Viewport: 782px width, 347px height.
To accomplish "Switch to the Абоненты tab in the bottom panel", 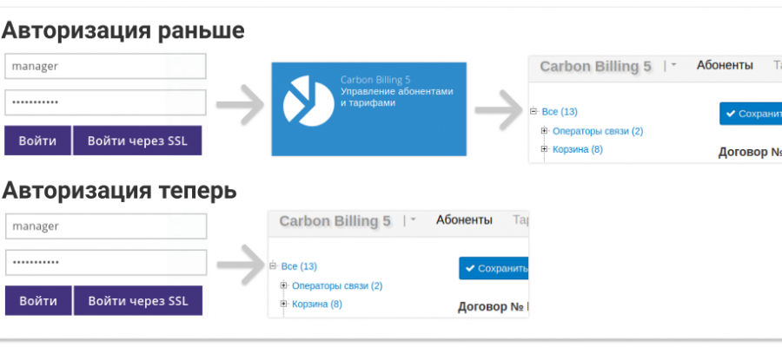I will (x=464, y=220).
